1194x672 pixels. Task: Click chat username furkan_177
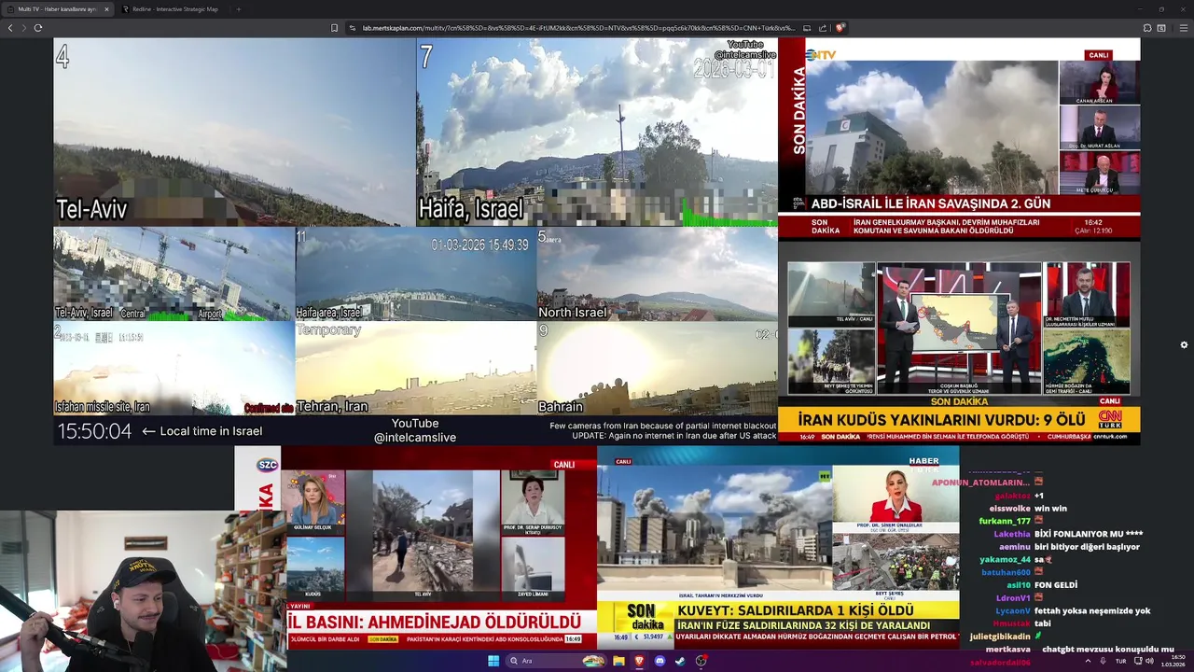[x=1005, y=521]
